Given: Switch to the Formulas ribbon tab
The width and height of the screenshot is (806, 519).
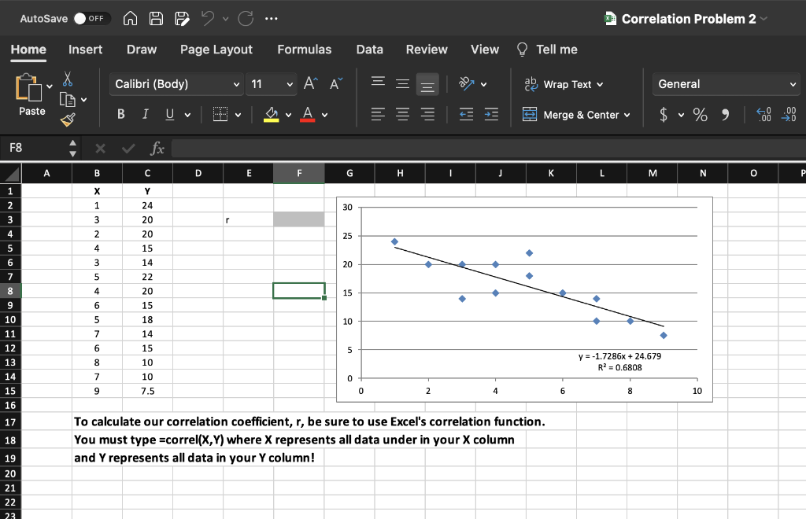Looking at the screenshot, I should (305, 49).
